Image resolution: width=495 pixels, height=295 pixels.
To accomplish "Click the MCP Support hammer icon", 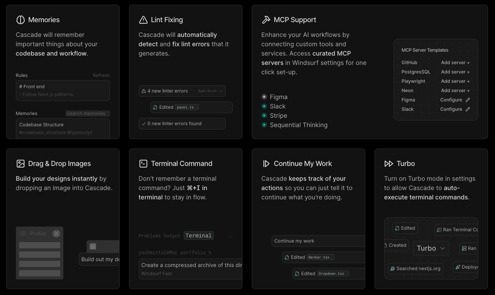I will 266,20.
